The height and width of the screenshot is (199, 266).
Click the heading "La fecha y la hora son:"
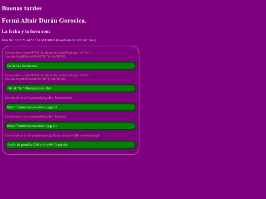(26, 31)
